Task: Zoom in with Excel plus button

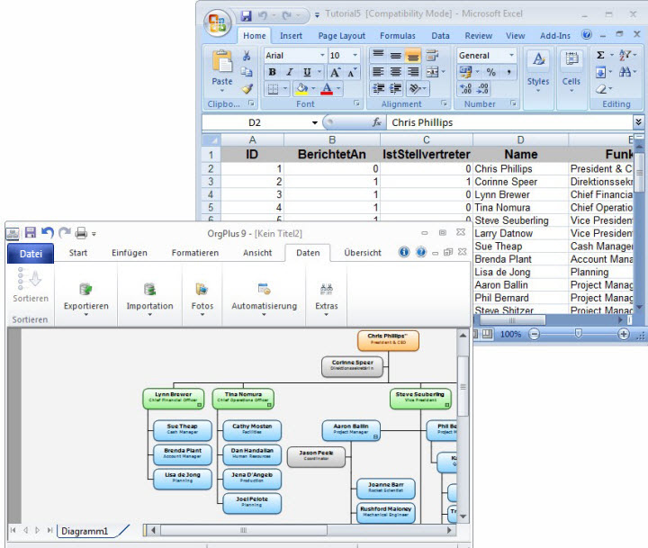Action: click(623, 334)
